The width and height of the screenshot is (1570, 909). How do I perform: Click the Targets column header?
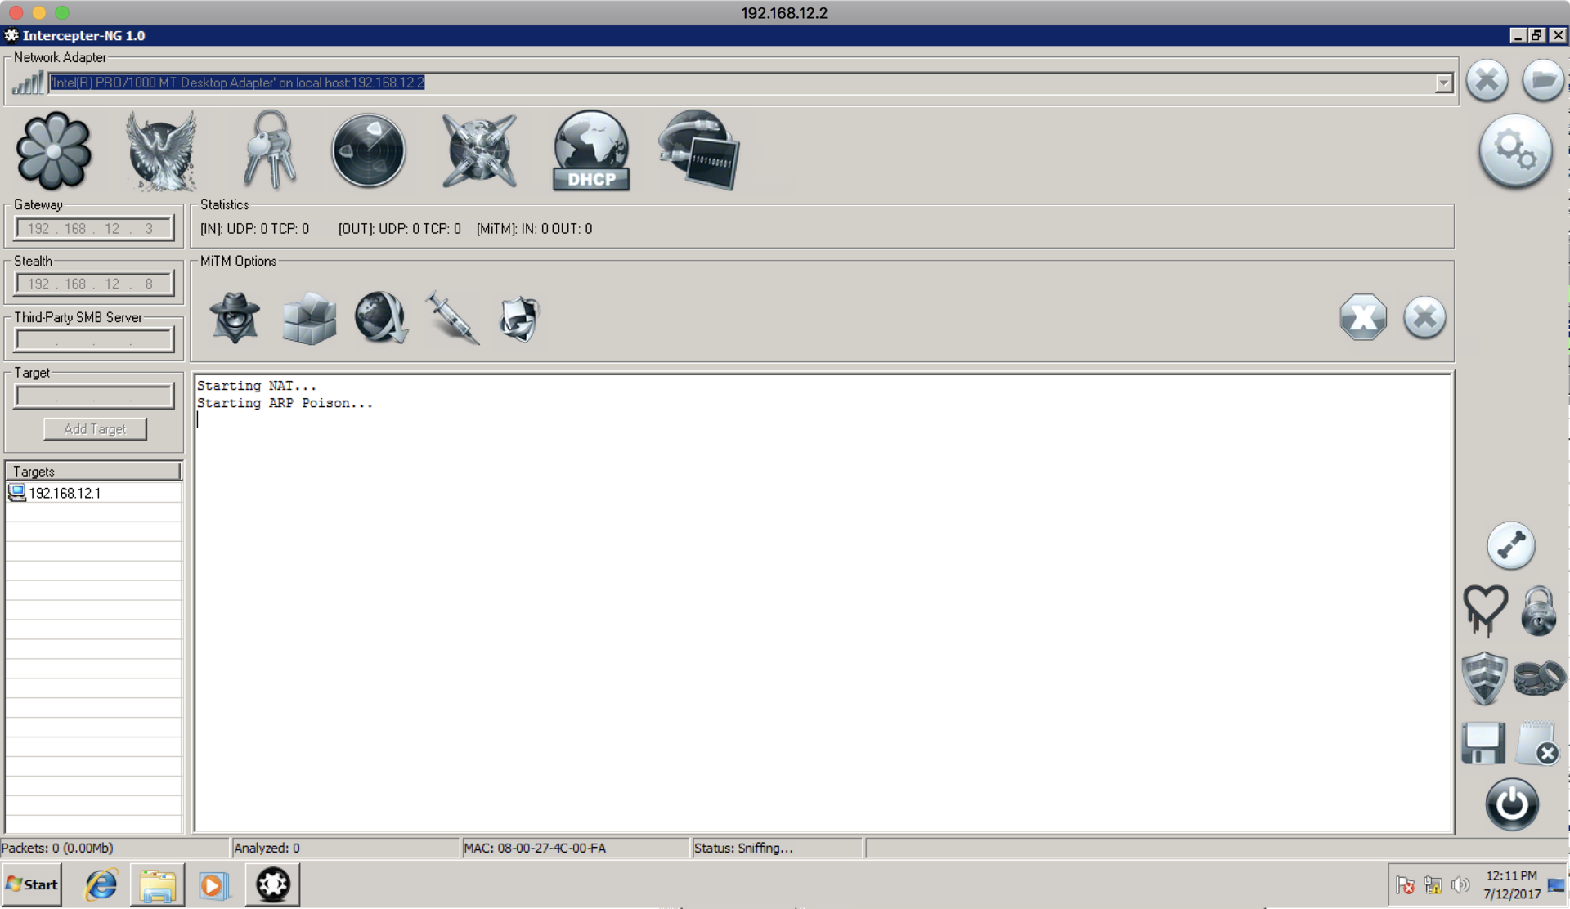point(93,472)
